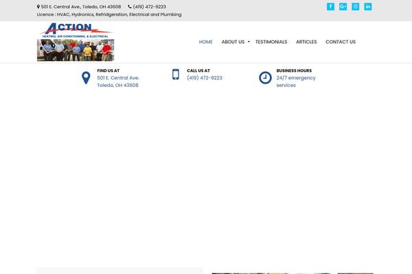Expand the About Us dropdown arrow
412x274 pixels.
(x=249, y=42)
